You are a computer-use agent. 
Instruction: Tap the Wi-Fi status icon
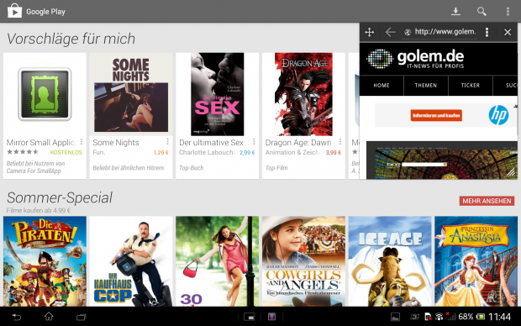pyautogui.click(x=439, y=317)
